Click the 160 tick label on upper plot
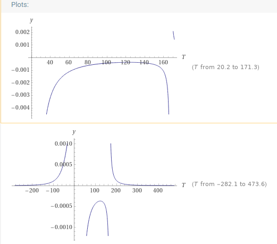This screenshot has height=244, width=277. pyautogui.click(x=163, y=62)
